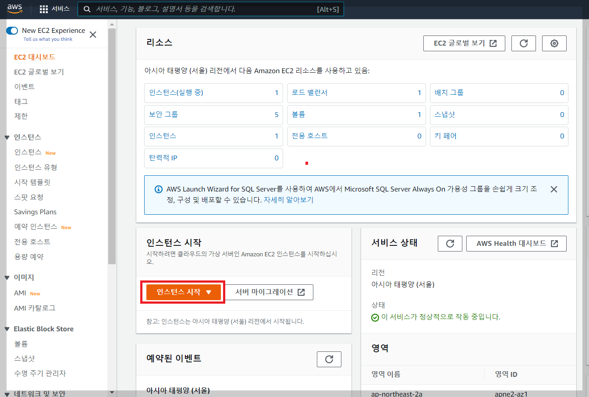Open 스냅샷 in sidebar
Screen dimensions: 589x397
click(25, 358)
